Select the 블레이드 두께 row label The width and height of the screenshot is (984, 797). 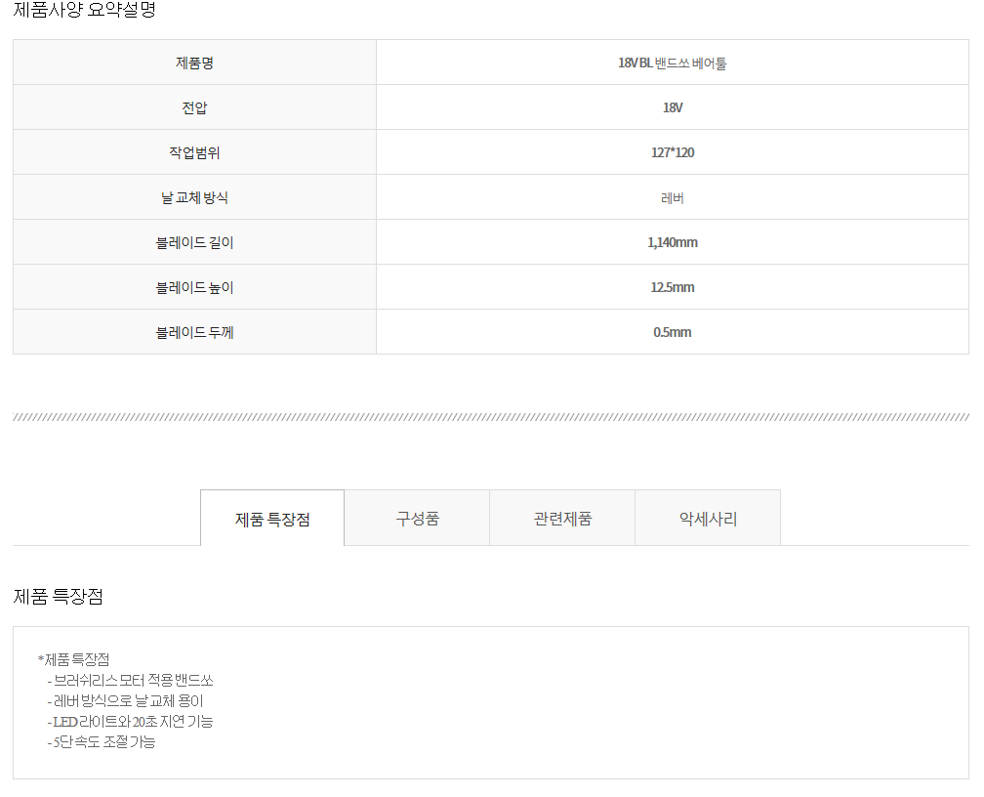(x=194, y=333)
